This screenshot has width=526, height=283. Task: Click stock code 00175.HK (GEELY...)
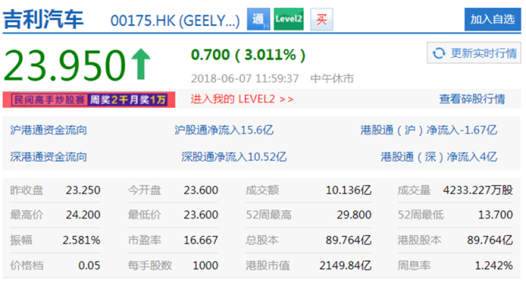coord(175,21)
